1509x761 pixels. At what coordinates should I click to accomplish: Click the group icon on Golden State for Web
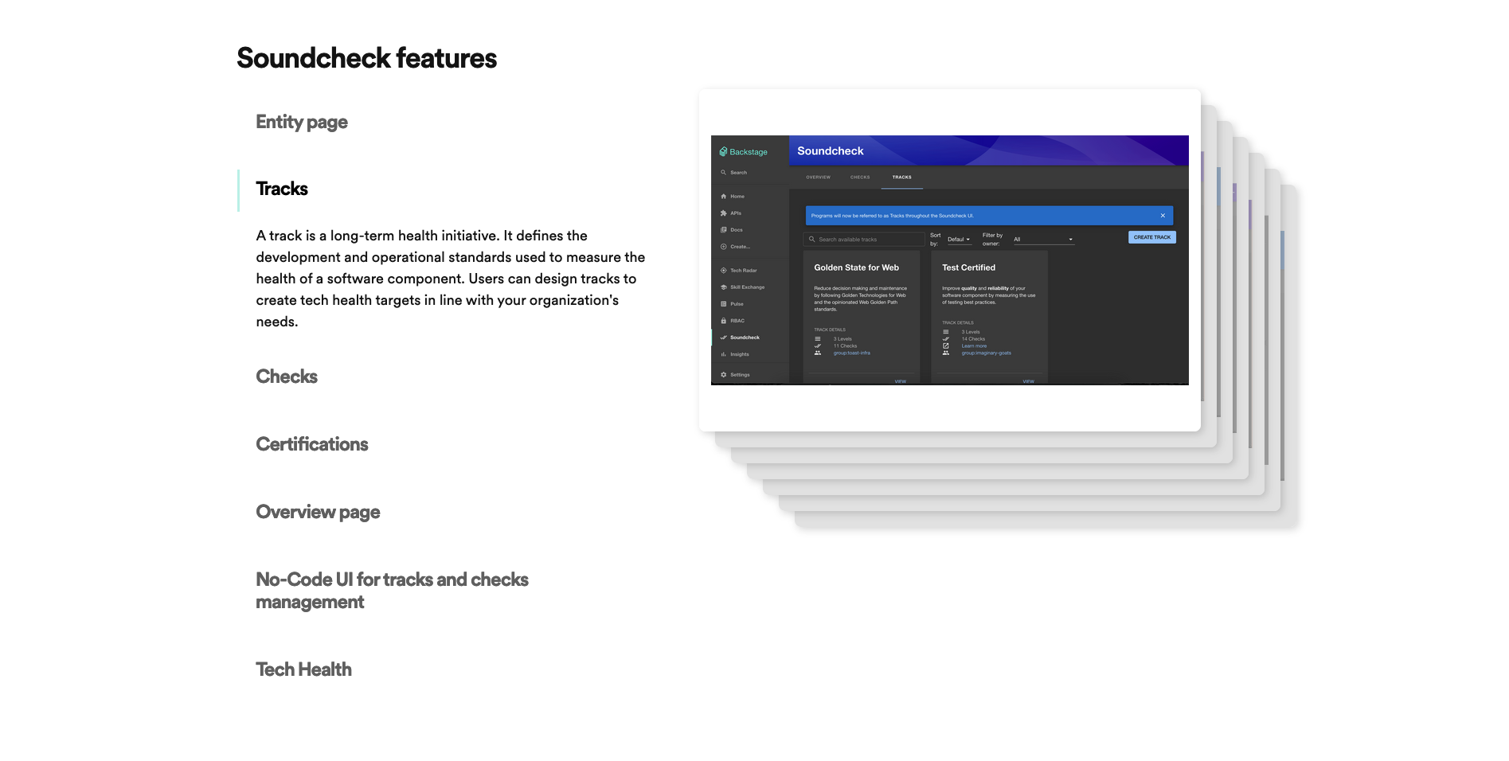(x=817, y=353)
